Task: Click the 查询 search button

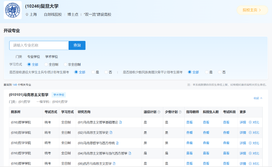Action: tap(77, 45)
